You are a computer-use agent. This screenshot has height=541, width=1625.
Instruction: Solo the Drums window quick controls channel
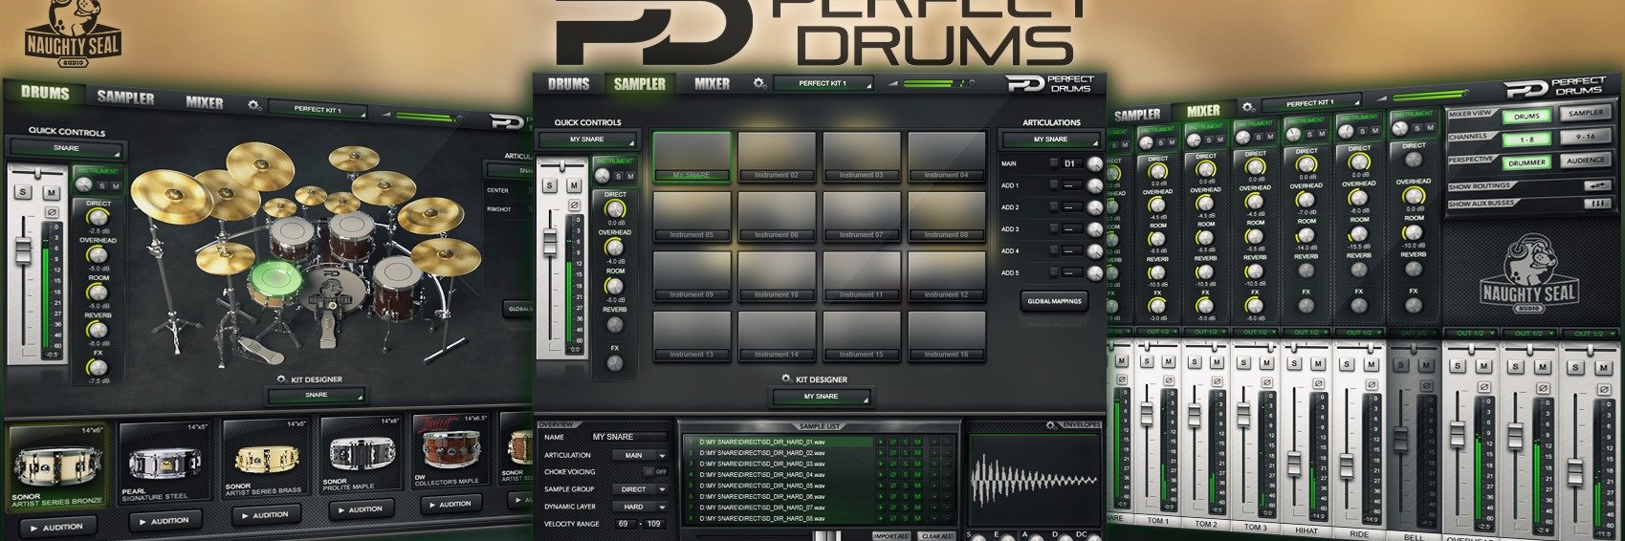click(24, 192)
